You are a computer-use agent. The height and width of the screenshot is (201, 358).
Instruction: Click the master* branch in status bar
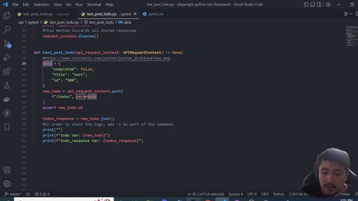point(13,194)
